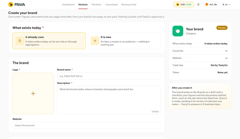Click the flame icon in It already runs
Viewport: 240px width, 139px height.
click(x=20, y=41)
